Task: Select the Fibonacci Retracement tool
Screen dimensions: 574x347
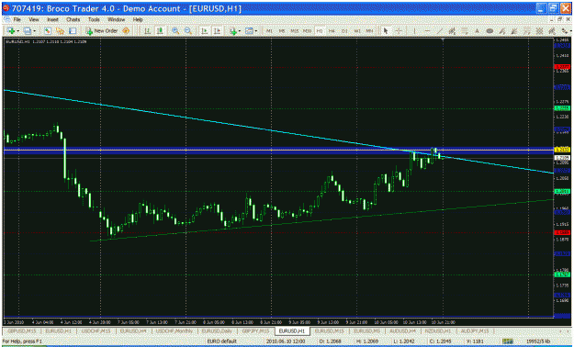Action: 464,31
